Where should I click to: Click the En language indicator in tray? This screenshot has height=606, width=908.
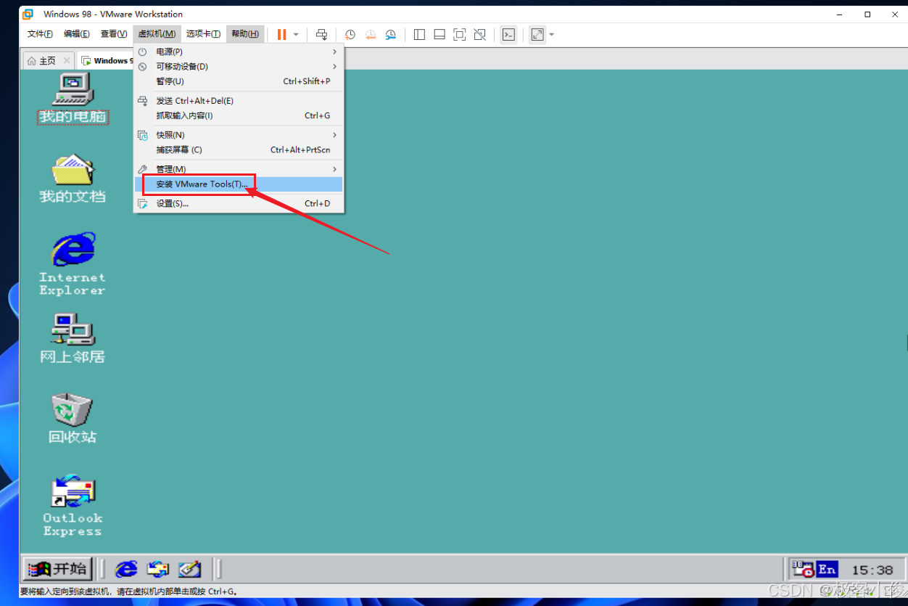827,568
